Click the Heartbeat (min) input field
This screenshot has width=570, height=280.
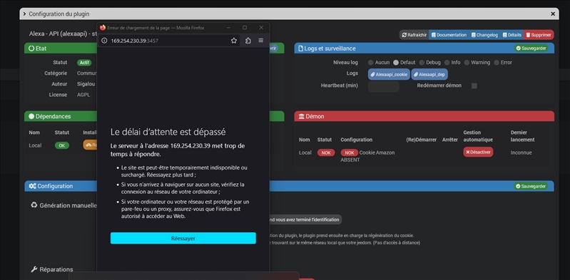pos(384,86)
